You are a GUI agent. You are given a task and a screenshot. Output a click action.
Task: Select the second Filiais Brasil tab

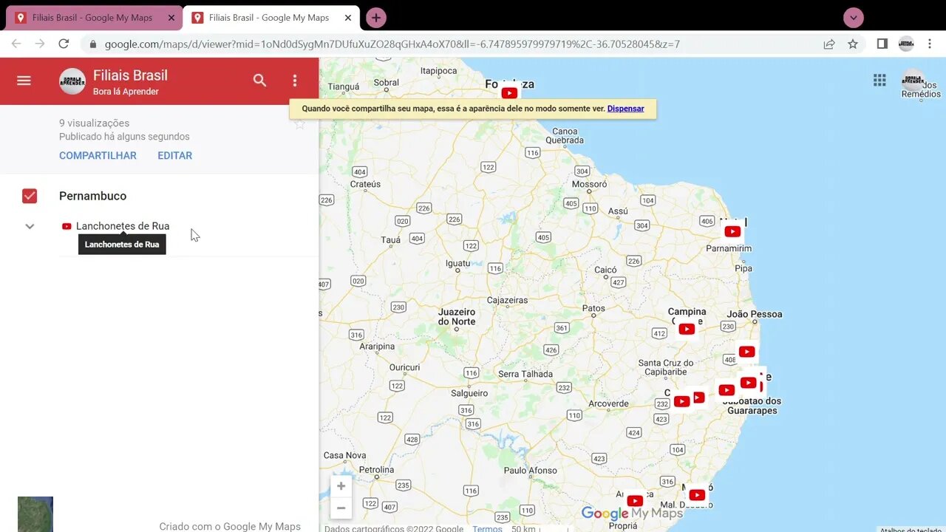point(269,18)
